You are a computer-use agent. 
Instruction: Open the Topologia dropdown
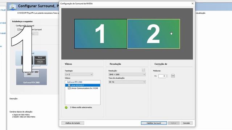(79, 74)
